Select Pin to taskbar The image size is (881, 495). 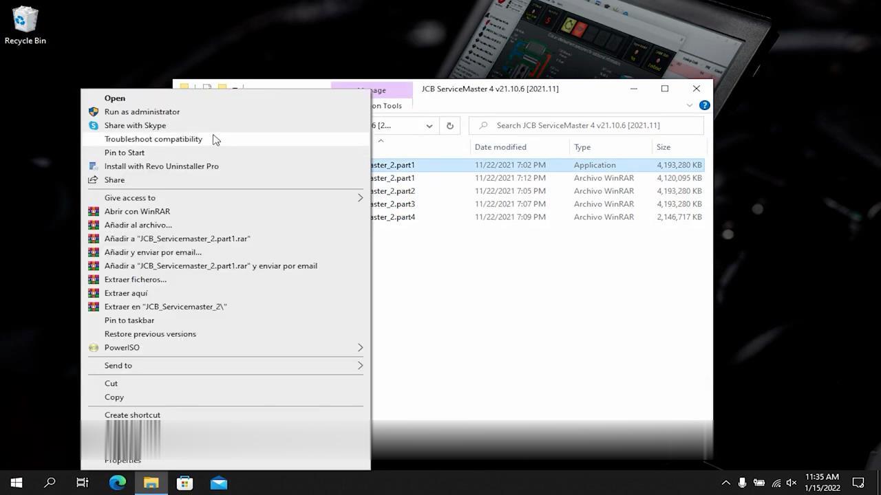(129, 320)
